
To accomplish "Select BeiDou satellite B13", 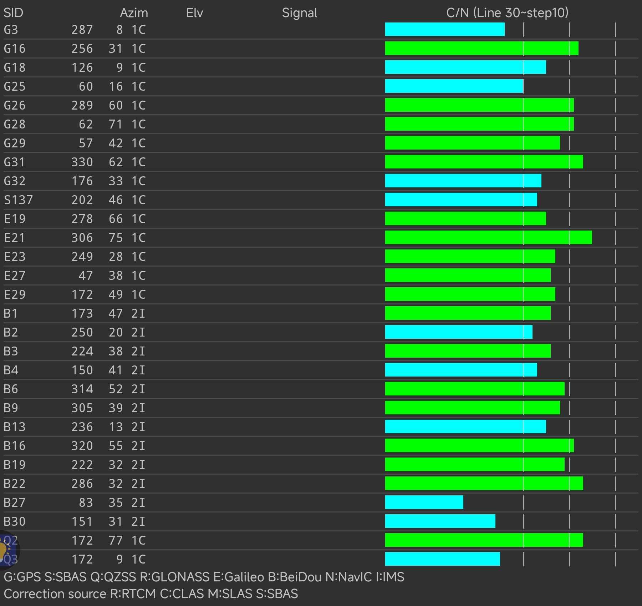I will tap(15, 427).
